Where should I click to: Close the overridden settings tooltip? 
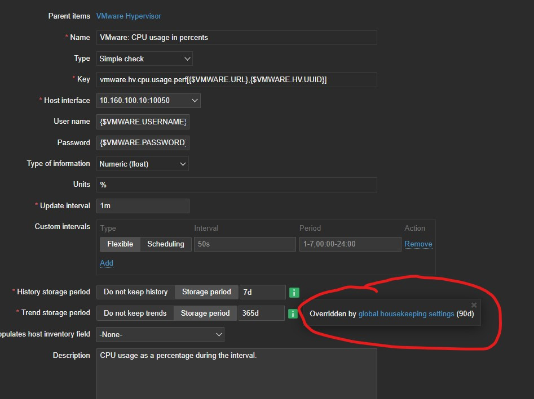(x=474, y=305)
